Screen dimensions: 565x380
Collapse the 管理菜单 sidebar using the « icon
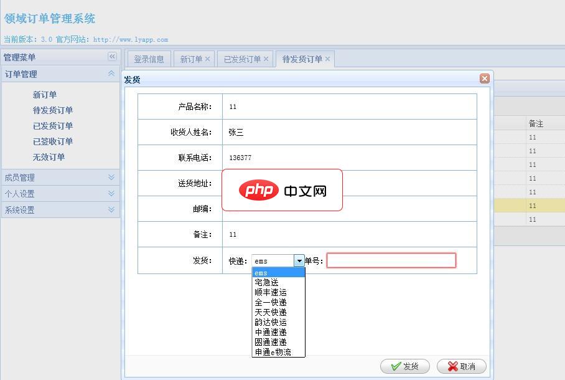(x=112, y=57)
